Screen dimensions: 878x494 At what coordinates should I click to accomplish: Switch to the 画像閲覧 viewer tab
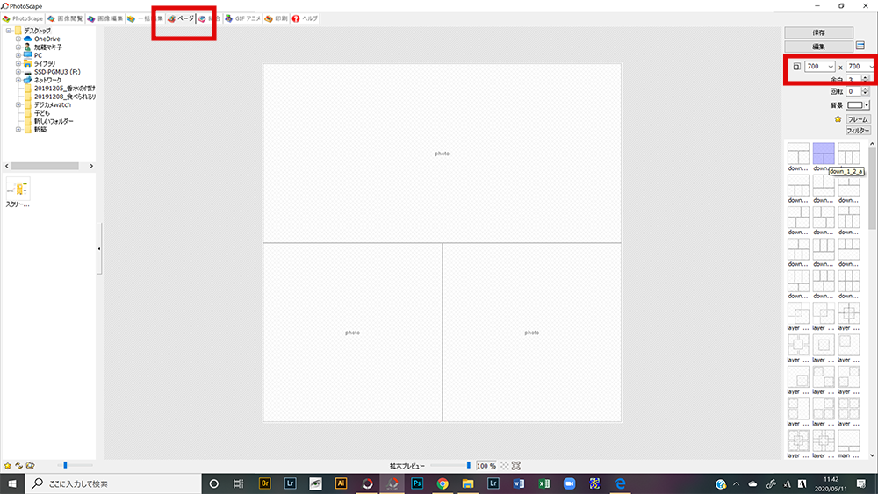click(65, 18)
